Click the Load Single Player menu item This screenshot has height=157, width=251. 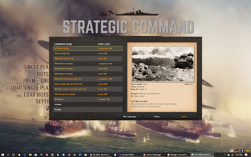(x=30, y=88)
